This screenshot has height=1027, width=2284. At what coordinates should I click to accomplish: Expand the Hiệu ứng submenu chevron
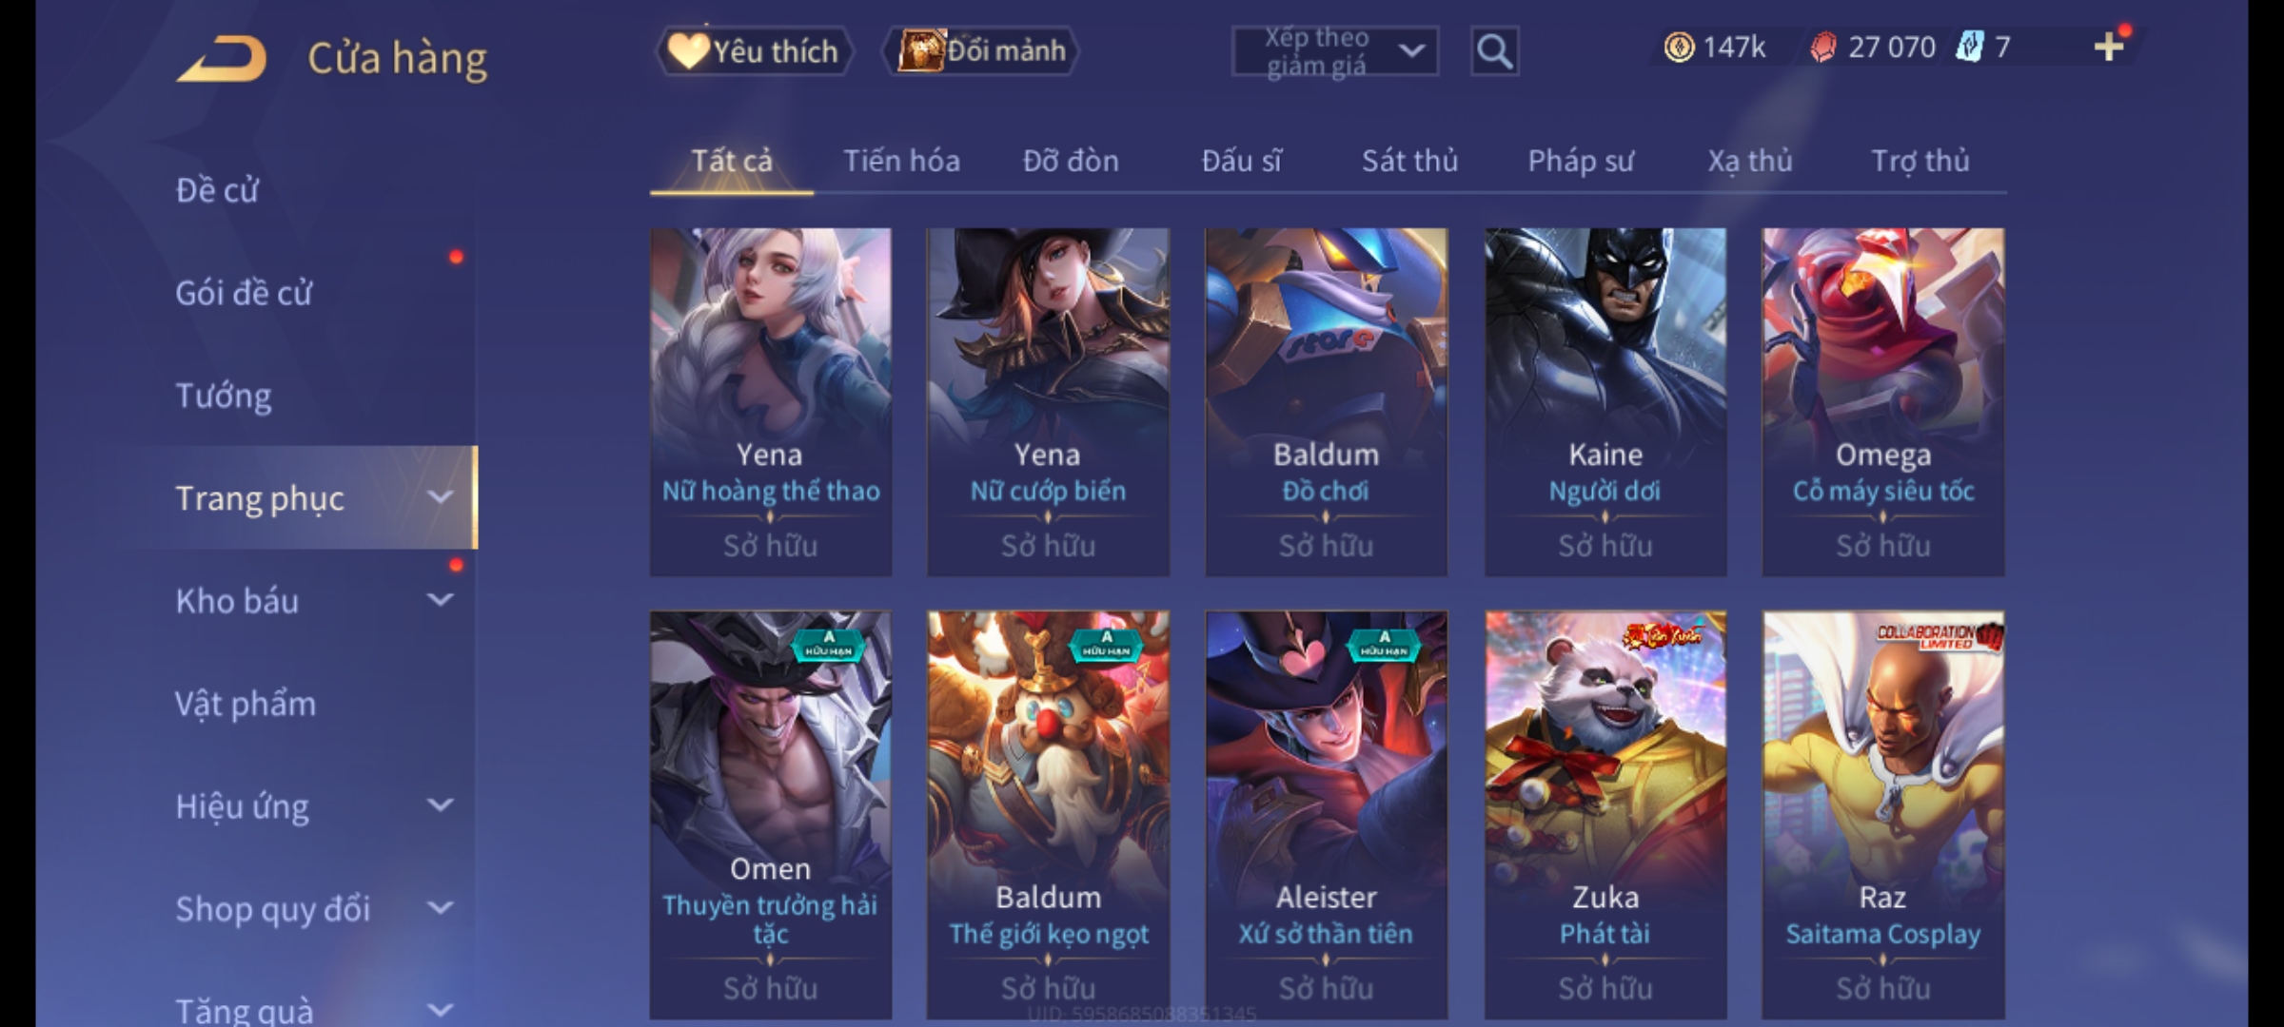point(440,805)
